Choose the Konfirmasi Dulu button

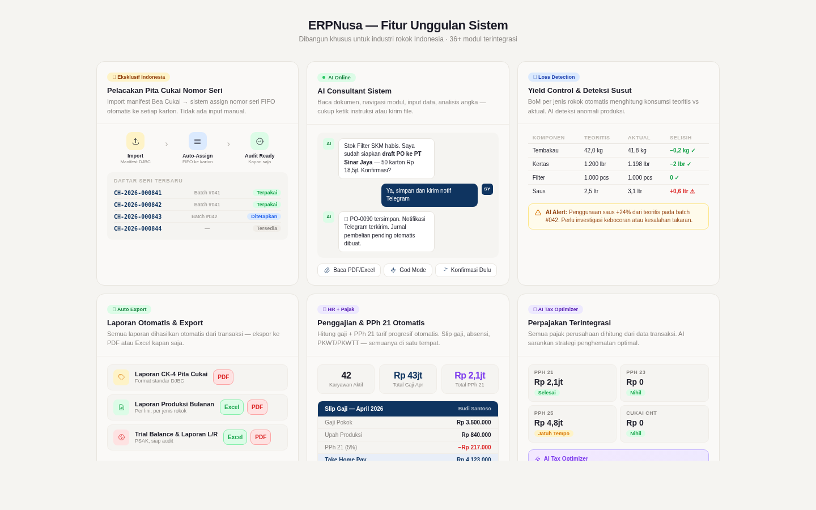(466, 270)
